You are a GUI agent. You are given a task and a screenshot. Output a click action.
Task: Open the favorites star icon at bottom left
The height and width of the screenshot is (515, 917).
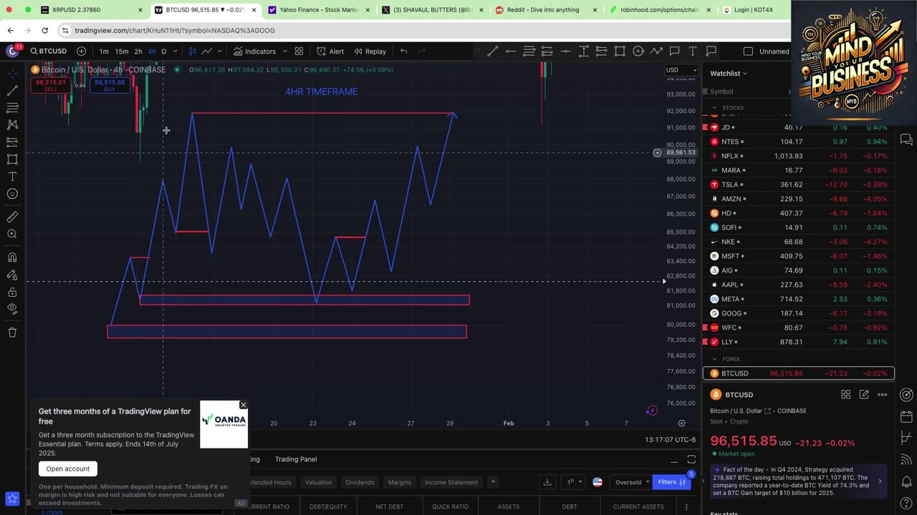coord(12,499)
